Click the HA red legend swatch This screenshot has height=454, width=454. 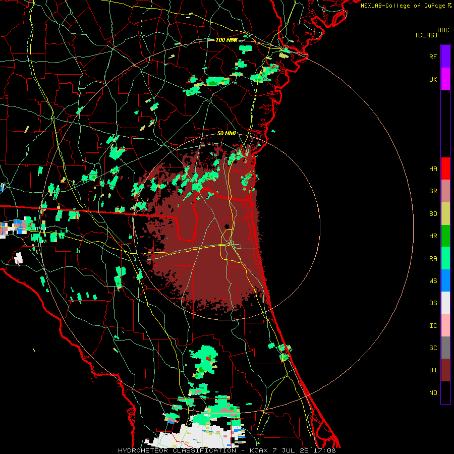(x=445, y=168)
